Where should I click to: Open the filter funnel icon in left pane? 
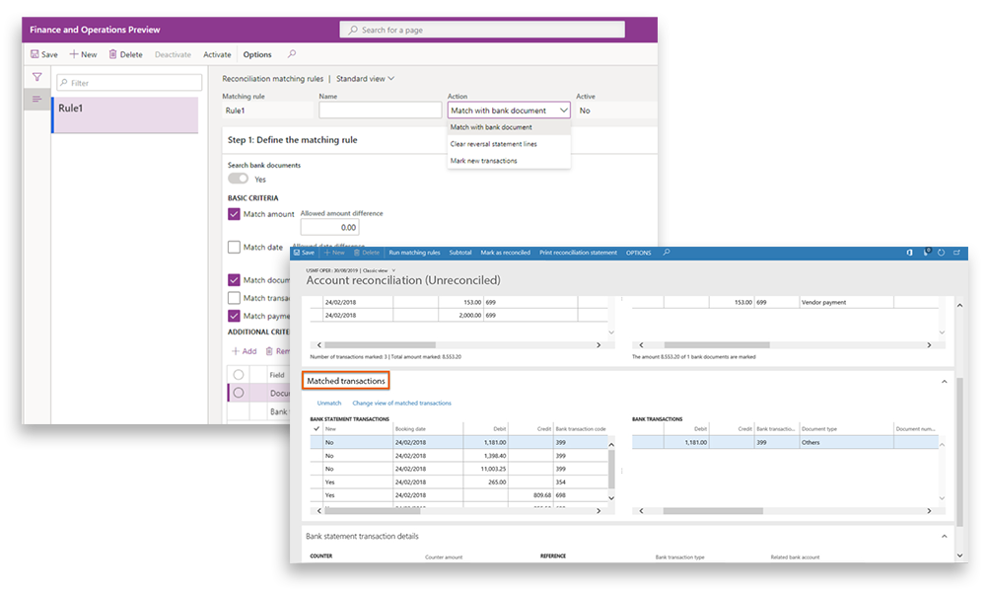(37, 77)
